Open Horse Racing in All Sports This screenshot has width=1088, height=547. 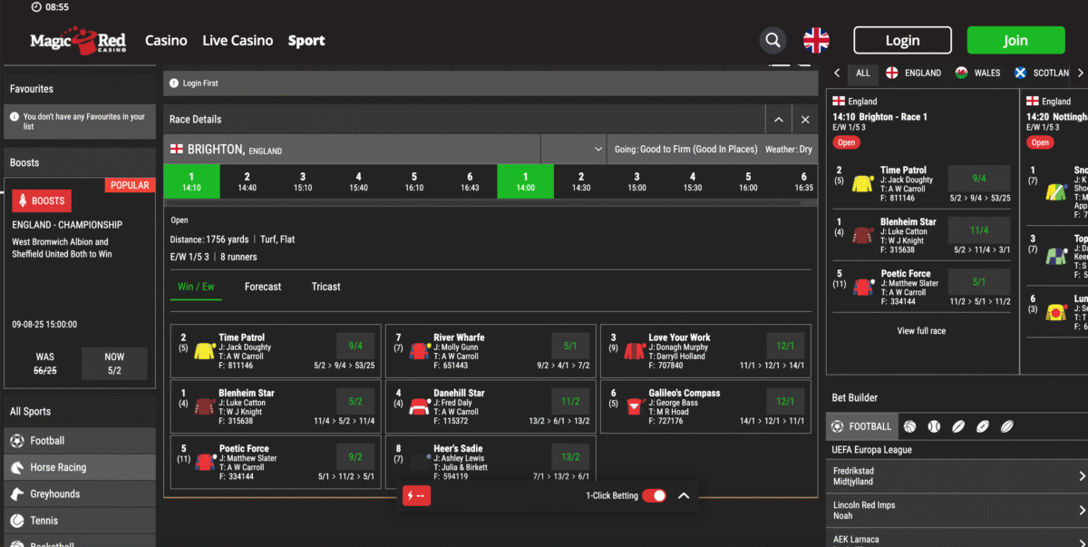[80, 467]
